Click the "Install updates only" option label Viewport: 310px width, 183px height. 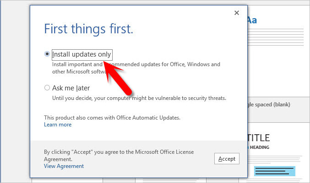point(82,55)
